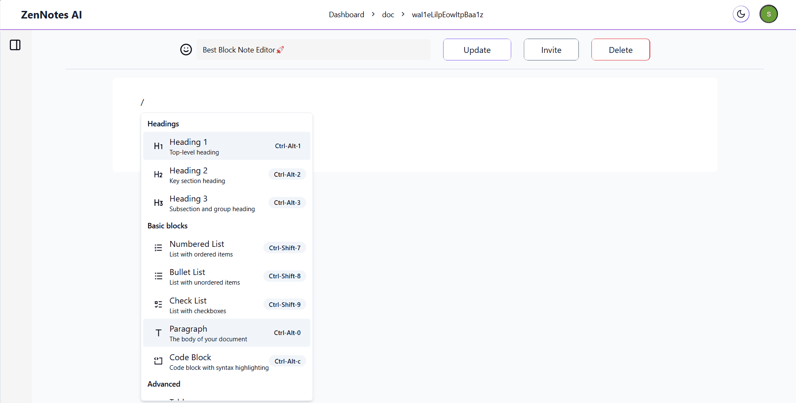Choose Bullet List from slash menu
The image size is (796, 403).
click(227, 276)
